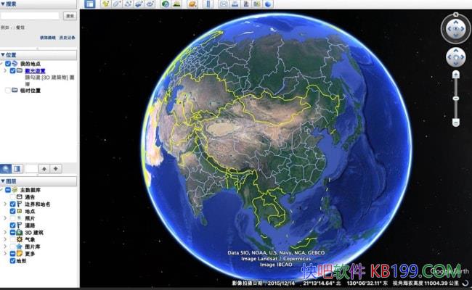The height and width of the screenshot is (290, 472).
Task: Click the pan joystick center control
Action: tap(455, 57)
